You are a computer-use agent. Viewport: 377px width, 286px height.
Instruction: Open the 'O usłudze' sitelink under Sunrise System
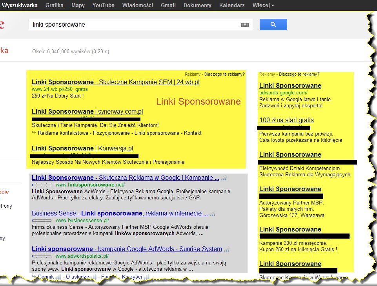77,277
